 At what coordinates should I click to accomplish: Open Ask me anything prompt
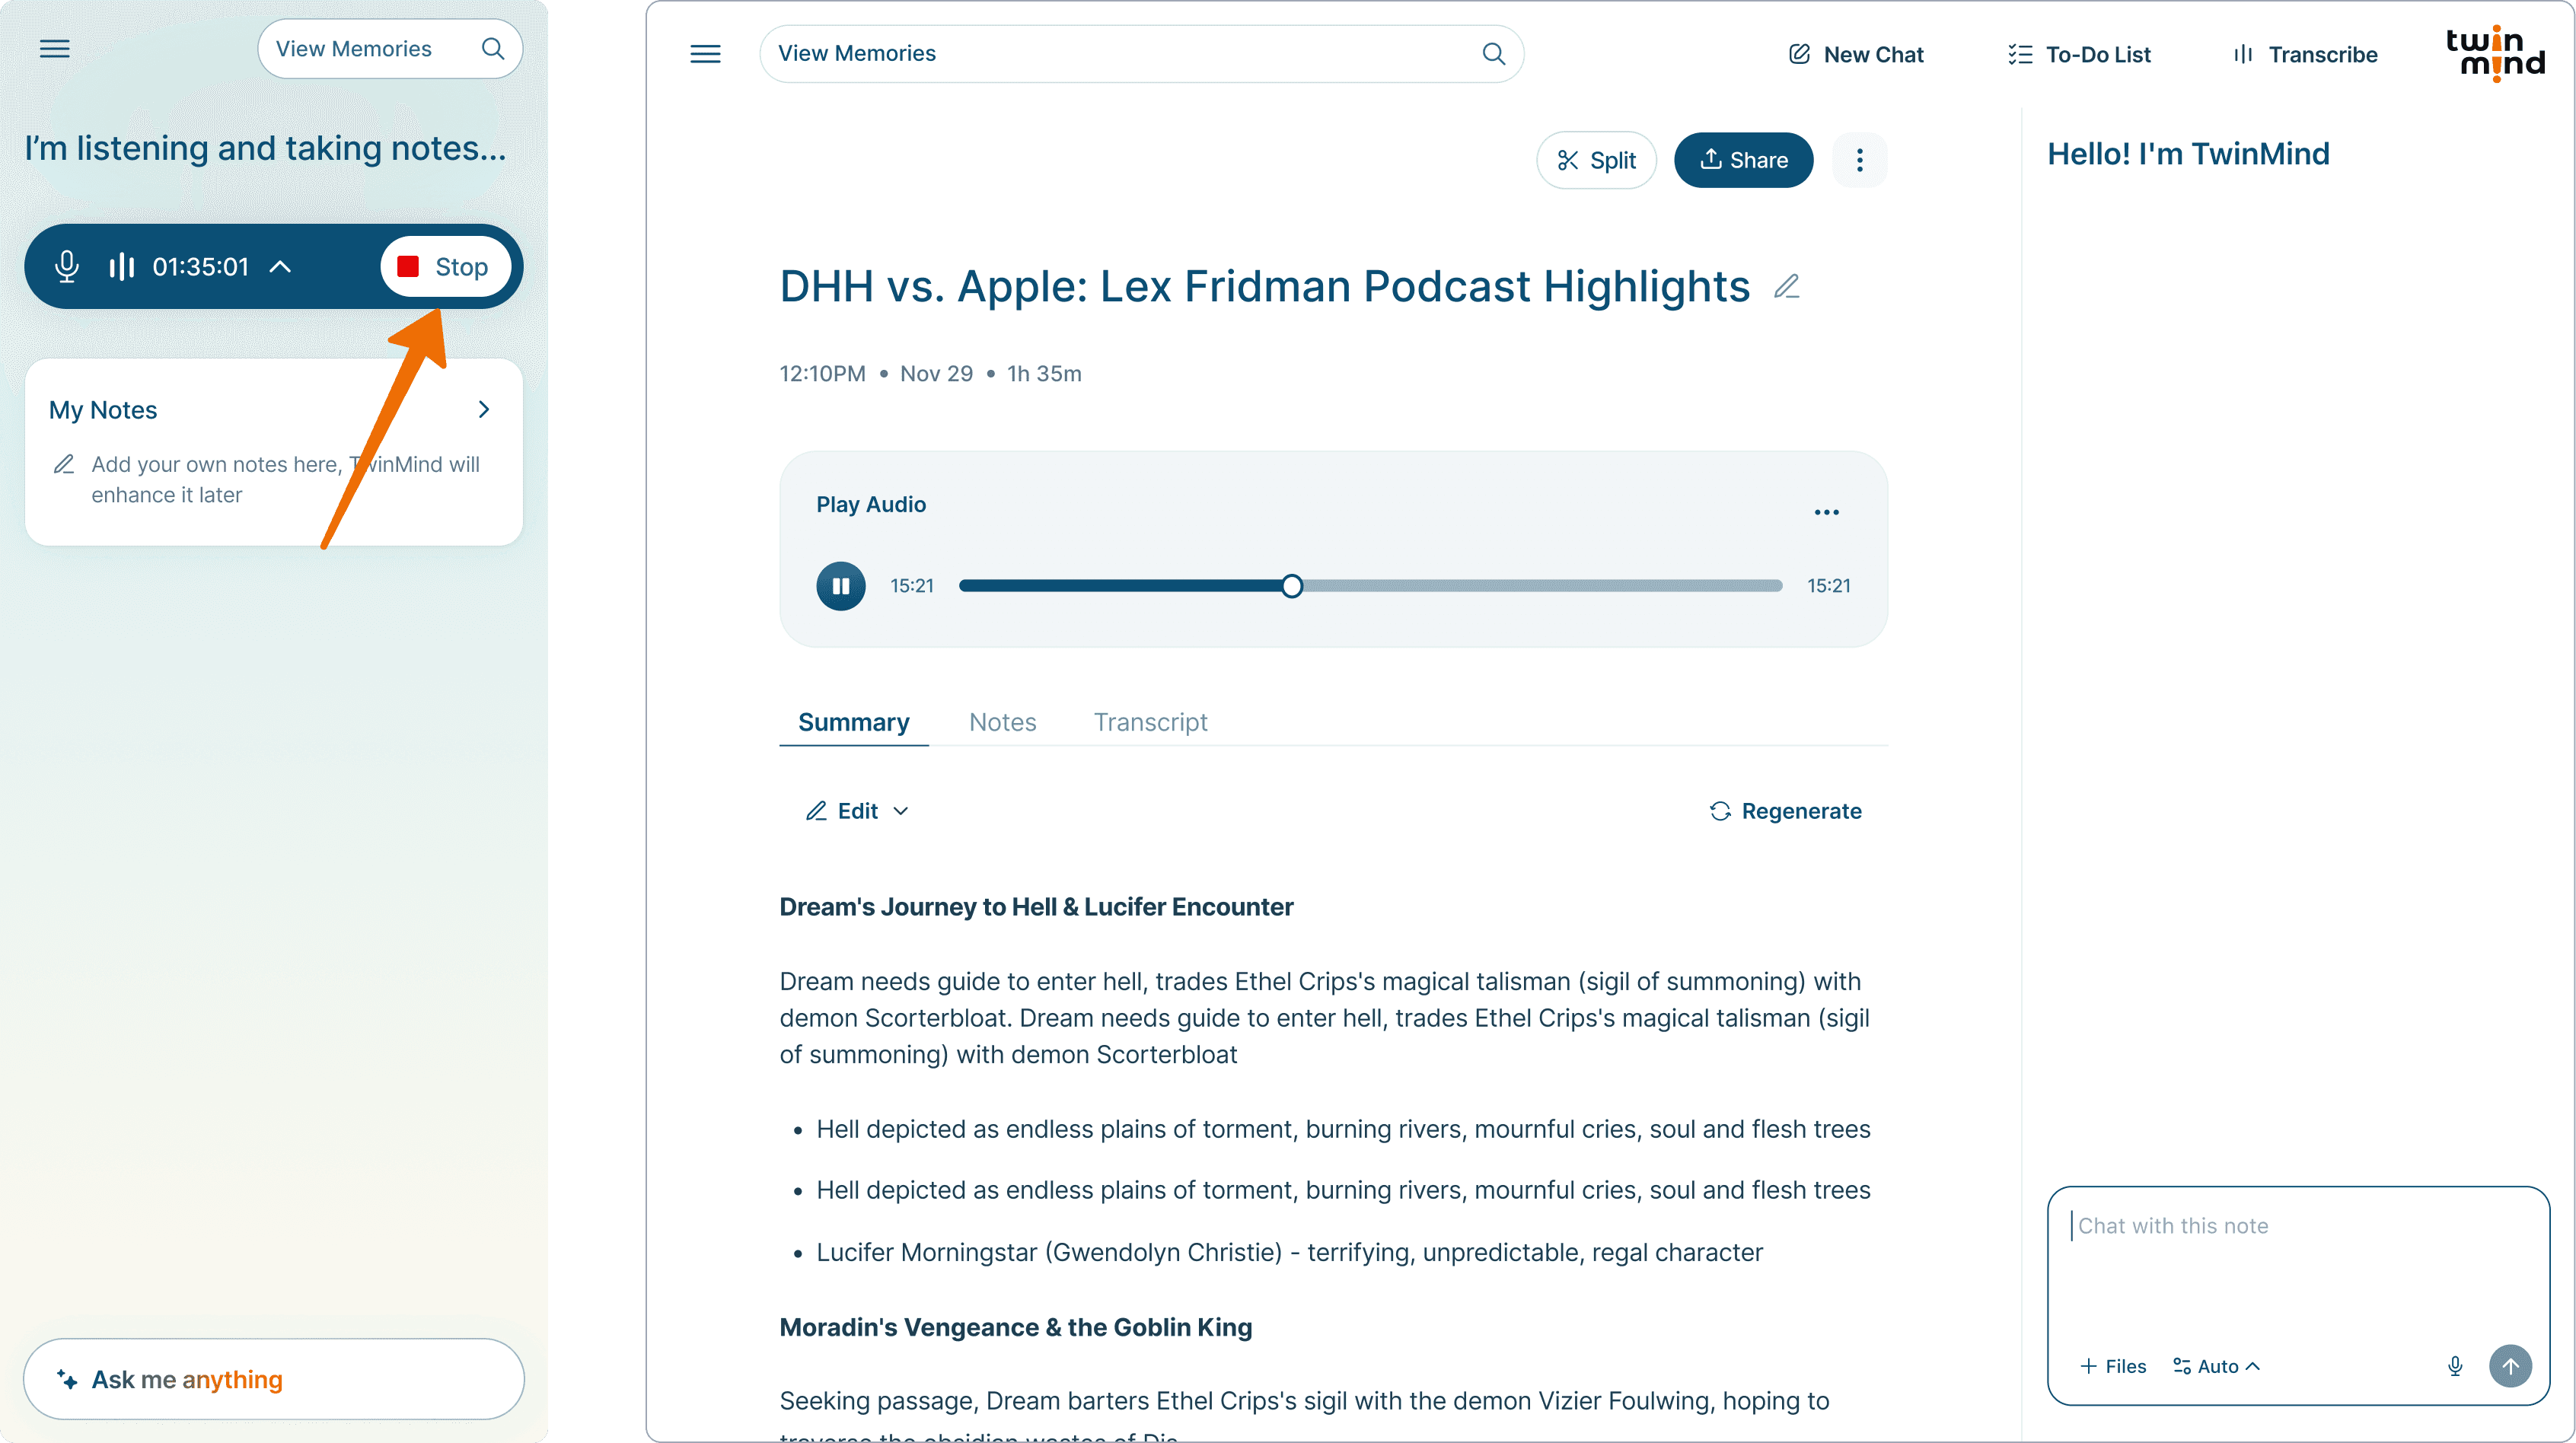click(x=273, y=1378)
